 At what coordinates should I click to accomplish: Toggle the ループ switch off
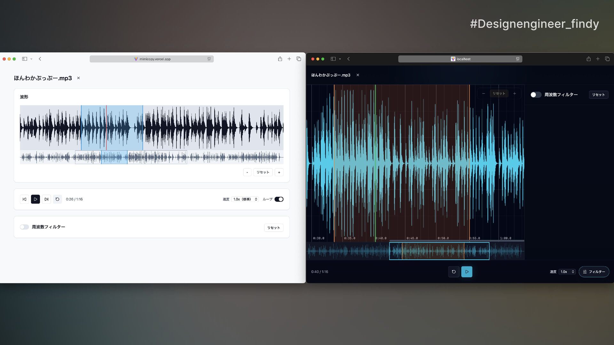coord(279,199)
